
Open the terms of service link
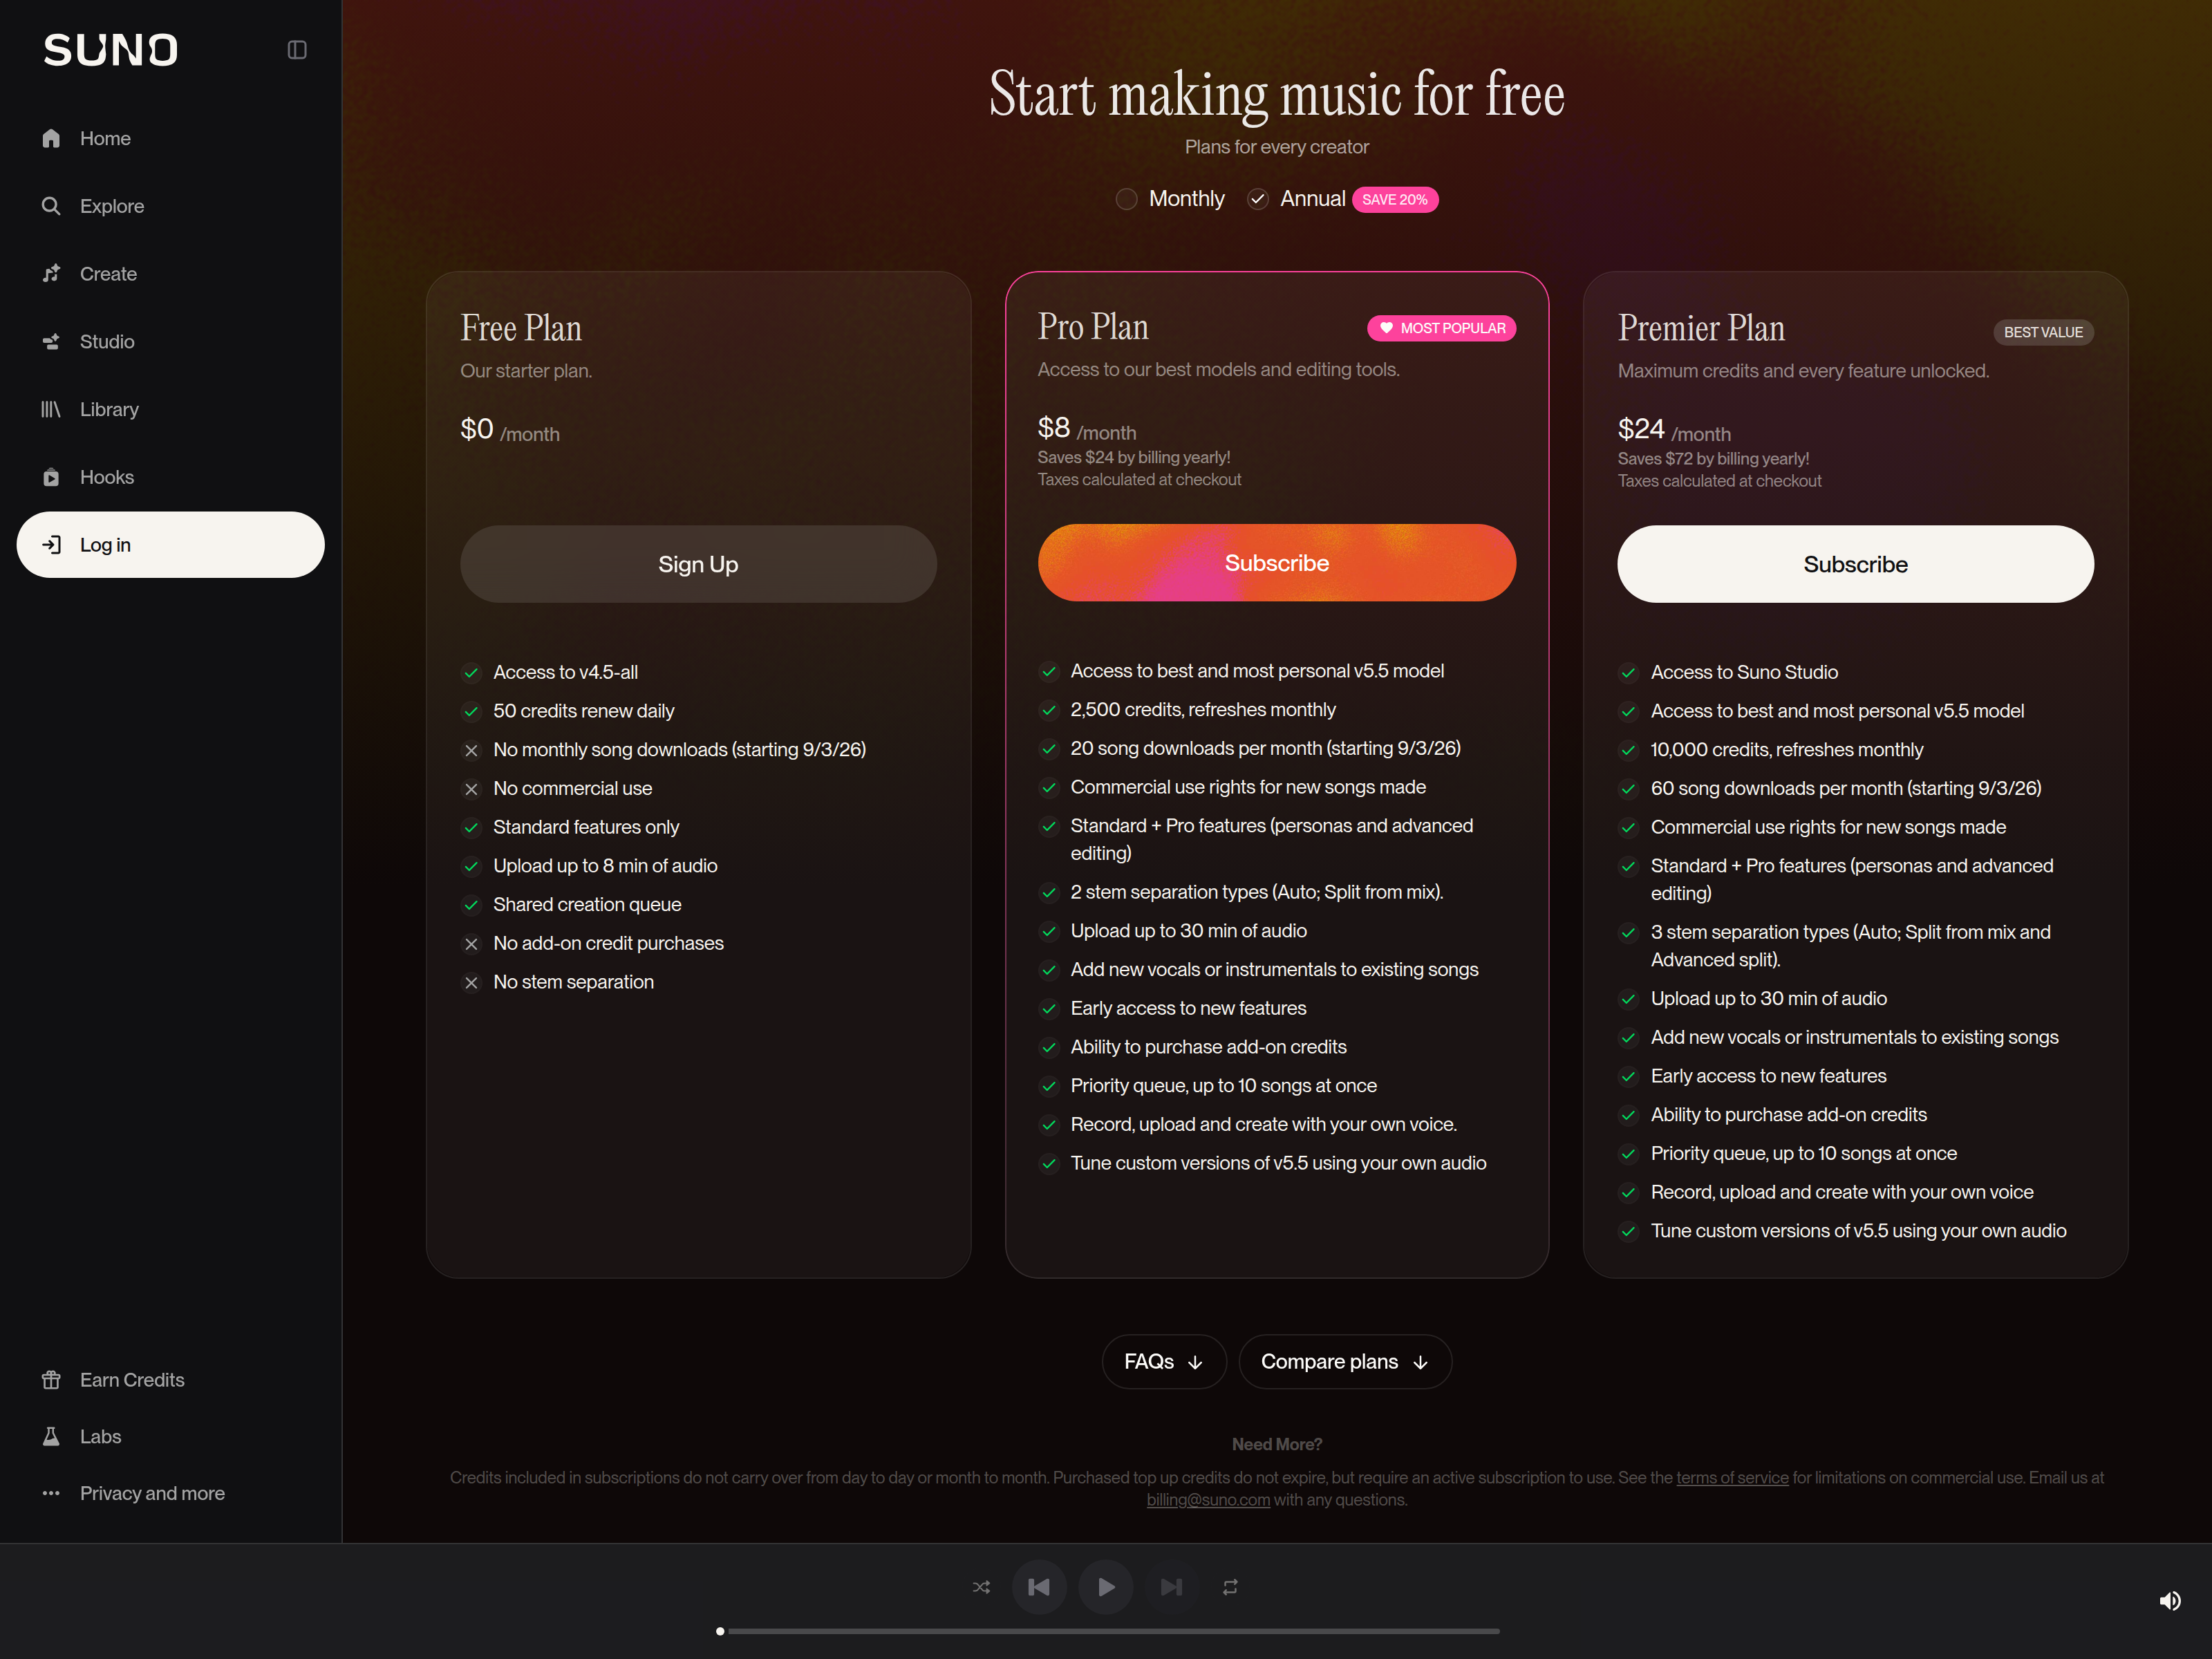[x=1732, y=1478]
